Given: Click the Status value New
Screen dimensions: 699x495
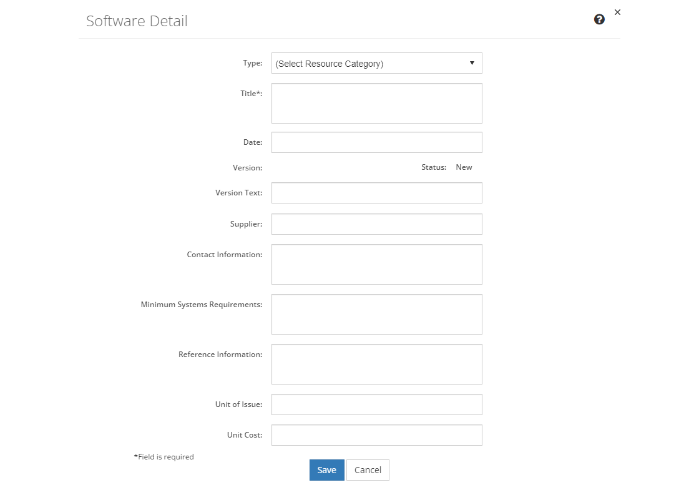Looking at the screenshot, I should click(x=464, y=167).
